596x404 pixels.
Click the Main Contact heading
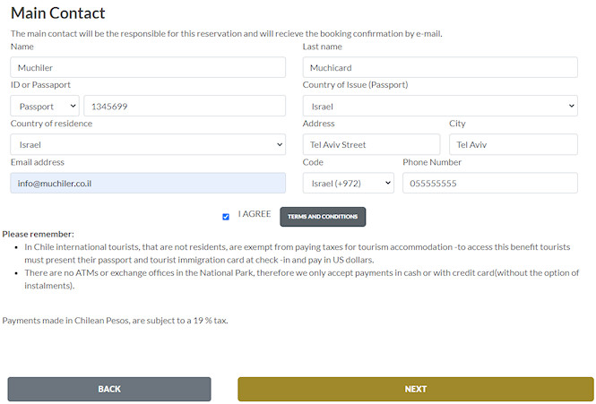click(x=58, y=13)
